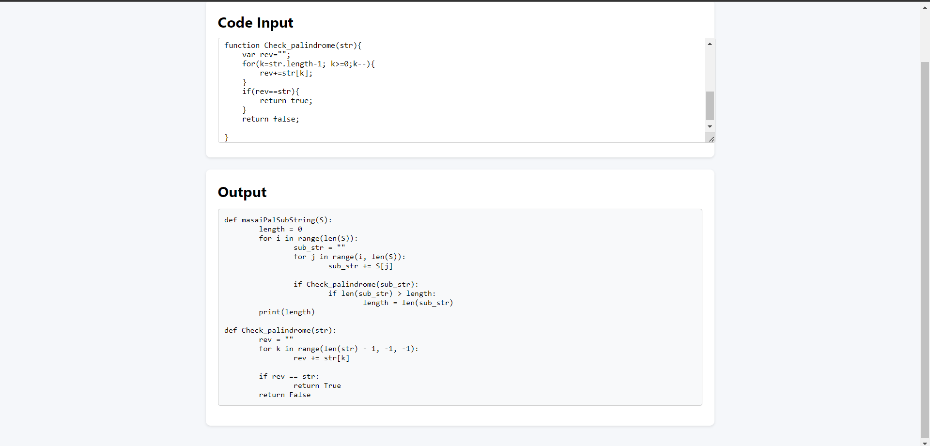Viewport: 930px width, 446px height.
Task: Click the 'rev += str[k]' output line
Action: (x=322, y=358)
